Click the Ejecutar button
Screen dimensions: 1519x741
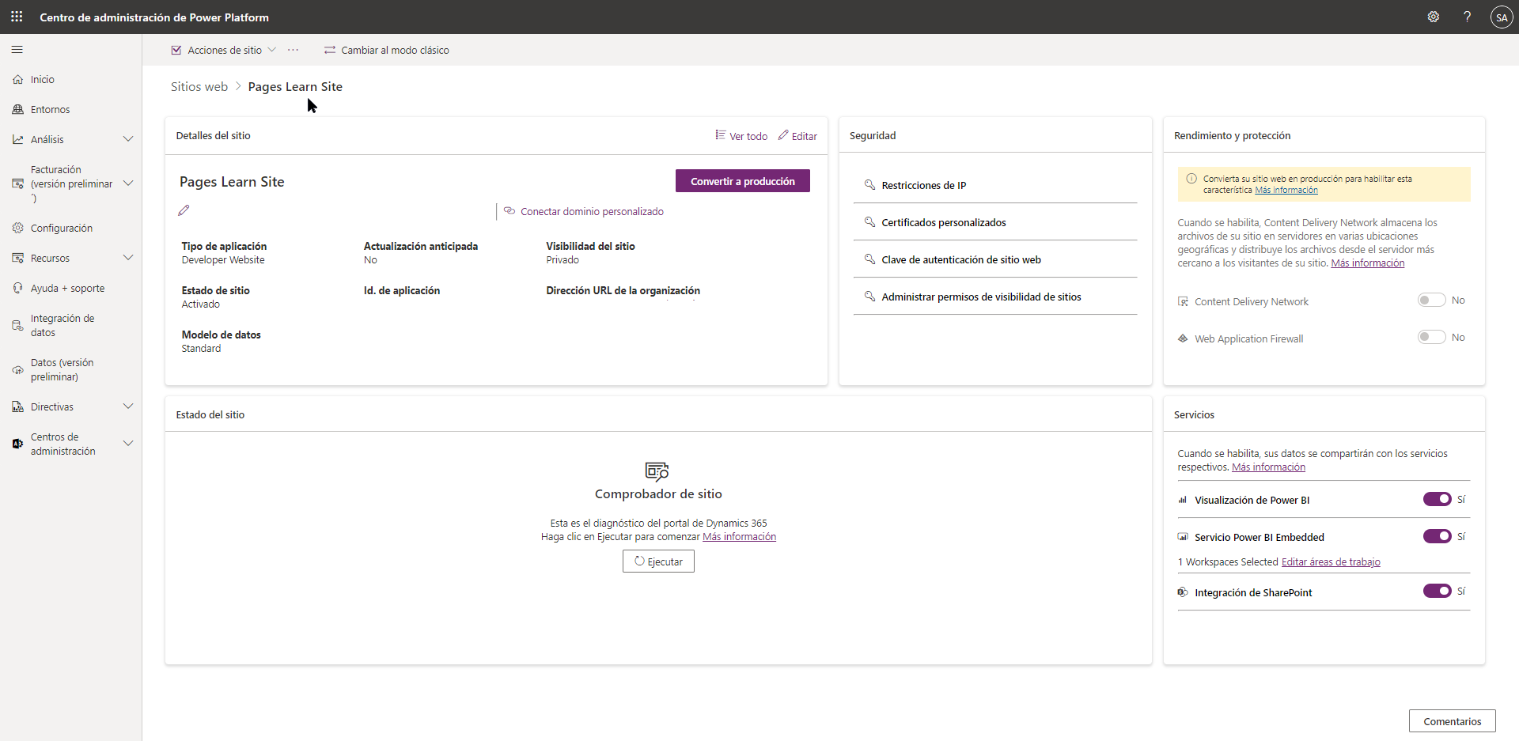[658, 561]
